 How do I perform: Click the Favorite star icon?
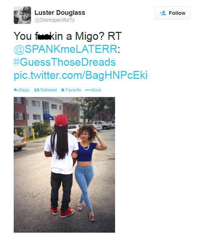pyautogui.click(x=63, y=90)
